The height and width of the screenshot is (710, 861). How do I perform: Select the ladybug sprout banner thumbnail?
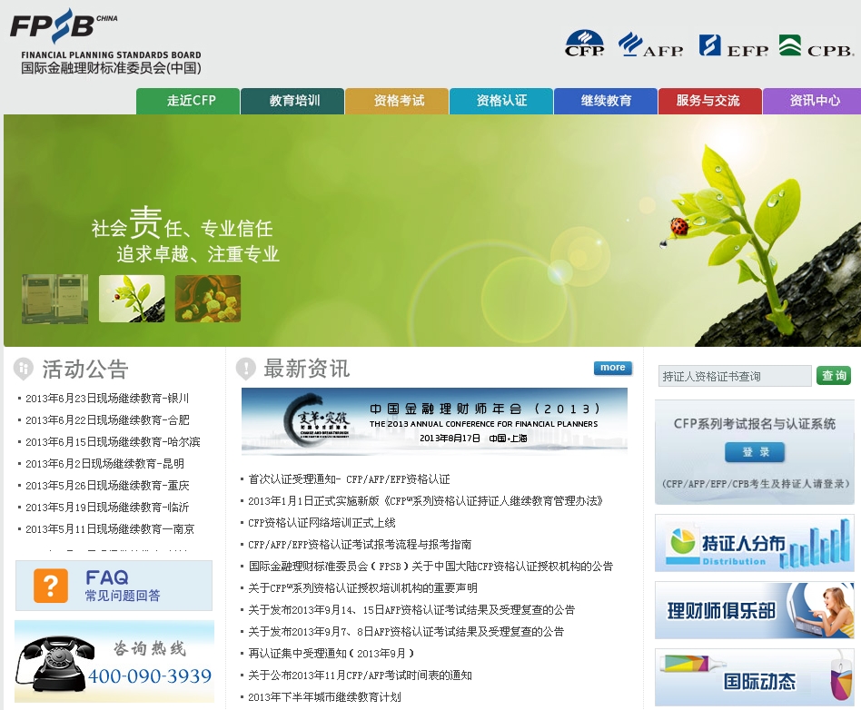132,299
